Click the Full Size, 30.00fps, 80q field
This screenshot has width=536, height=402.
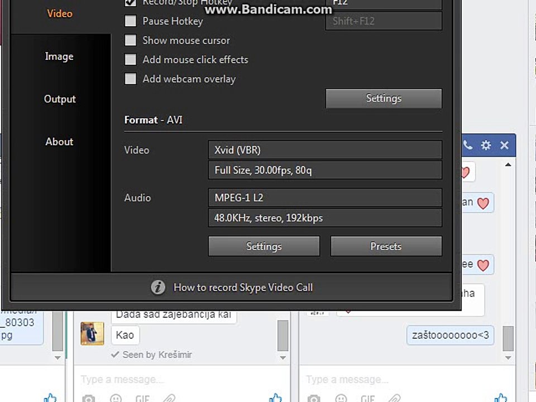click(325, 170)
